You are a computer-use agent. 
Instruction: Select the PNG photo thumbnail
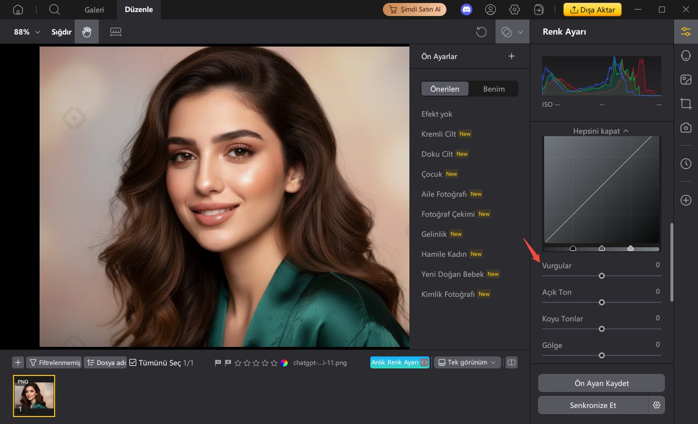click(34, 395)
